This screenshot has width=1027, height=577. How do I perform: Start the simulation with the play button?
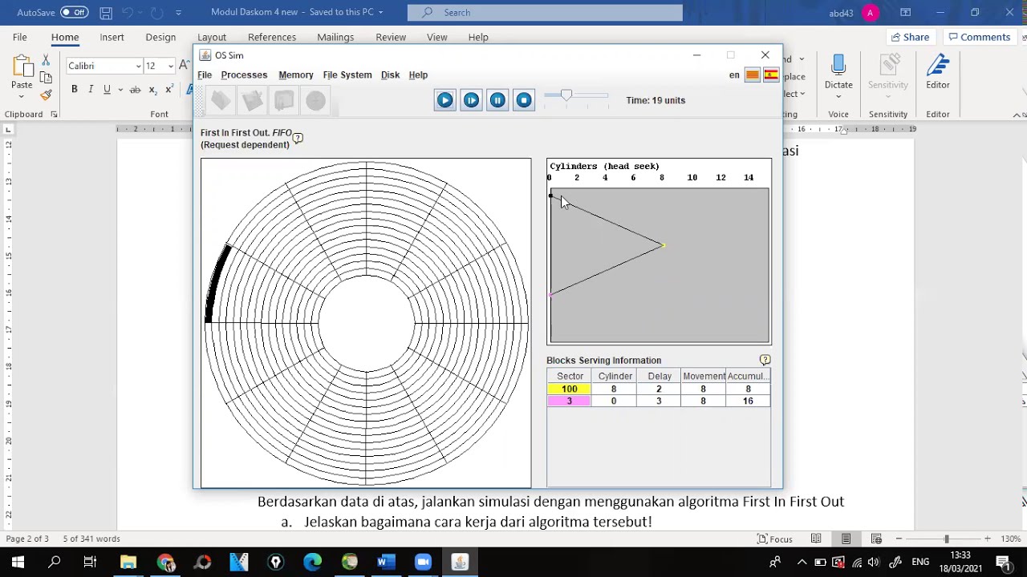point(444,100)
